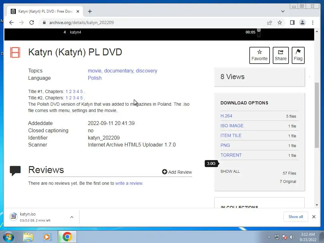The image size is (324, 243).
Task: Click SHOW ALL download files
Action: pos(230,171)
